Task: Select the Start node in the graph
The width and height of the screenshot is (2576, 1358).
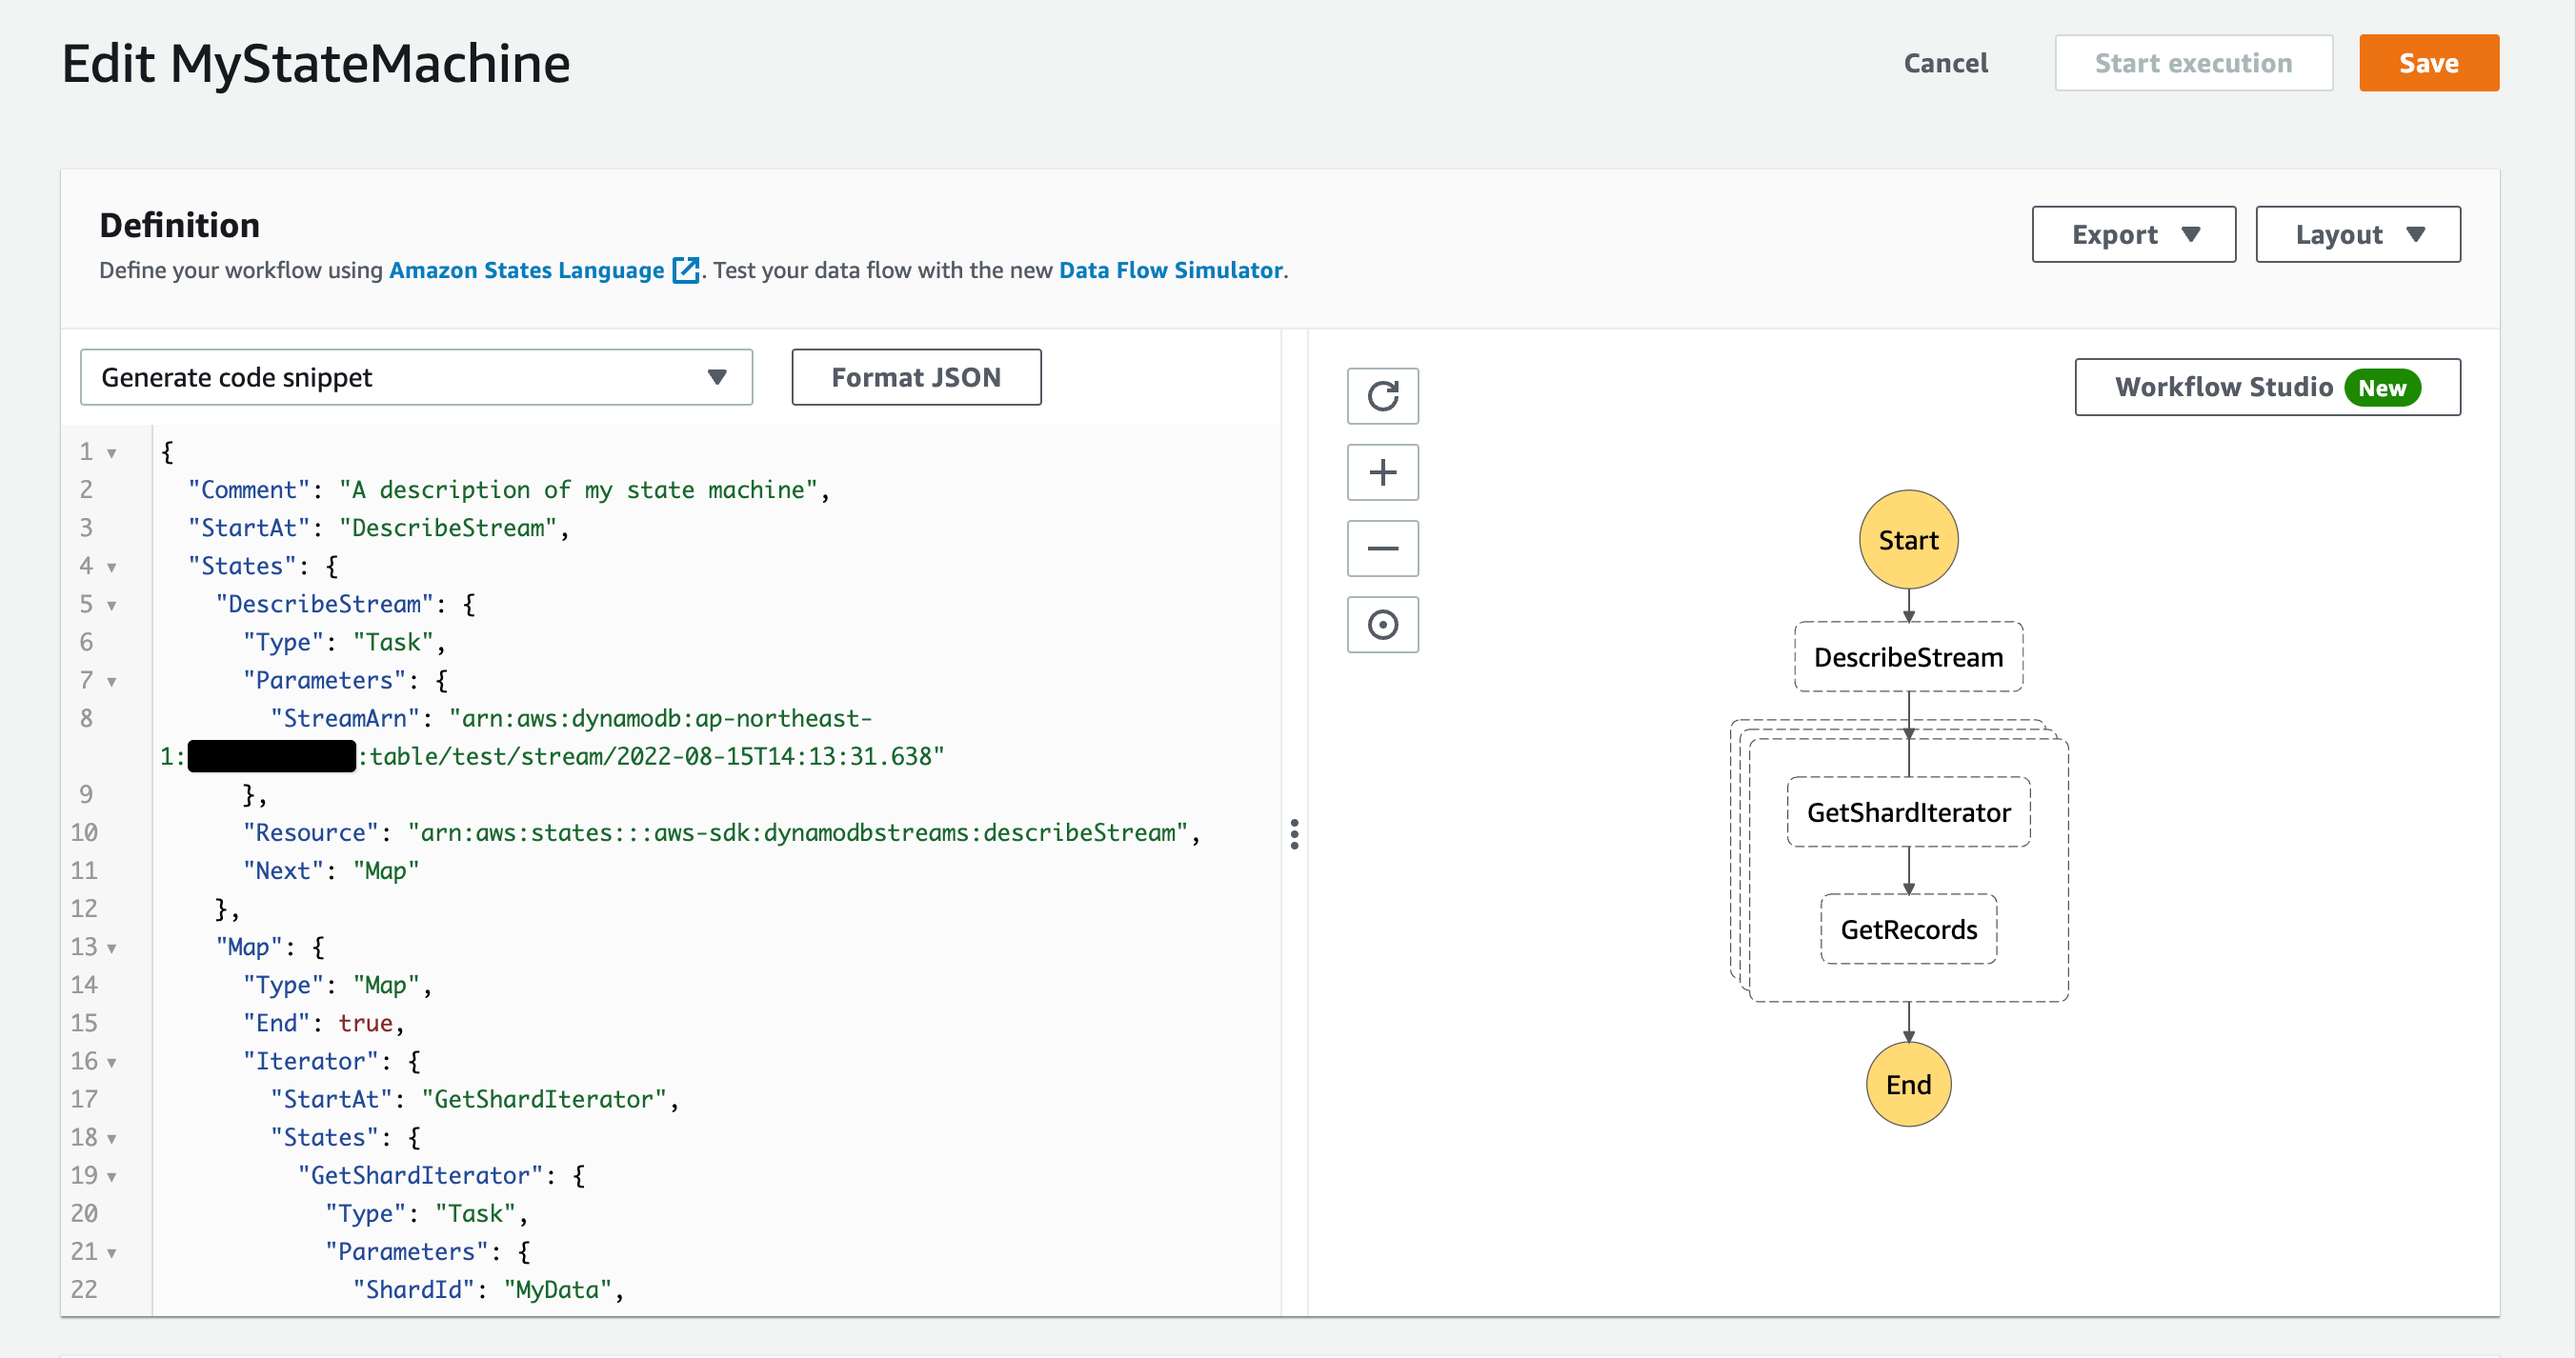Action: pos(1908,540)
